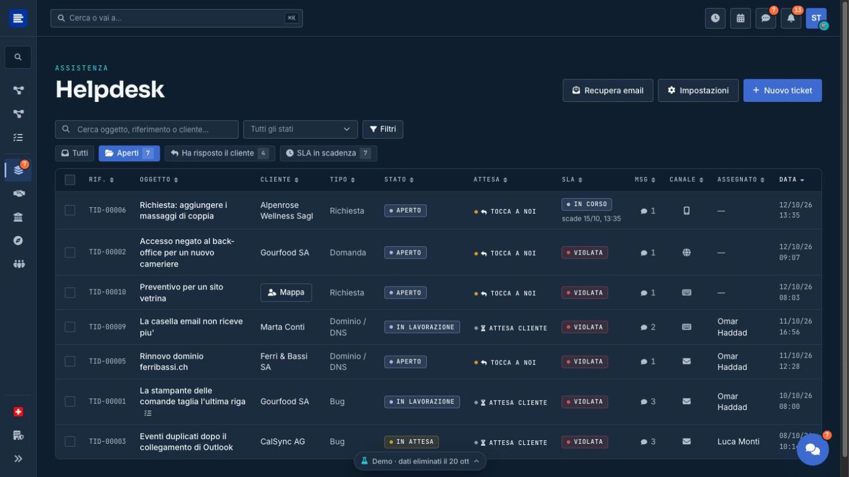The width and height of the screenshot is (849, 477).
Task: Sort table by RIF. column
Action: tap(101, 179)
